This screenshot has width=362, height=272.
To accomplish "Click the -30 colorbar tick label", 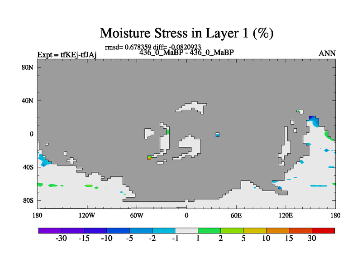I will coord(61,238).
